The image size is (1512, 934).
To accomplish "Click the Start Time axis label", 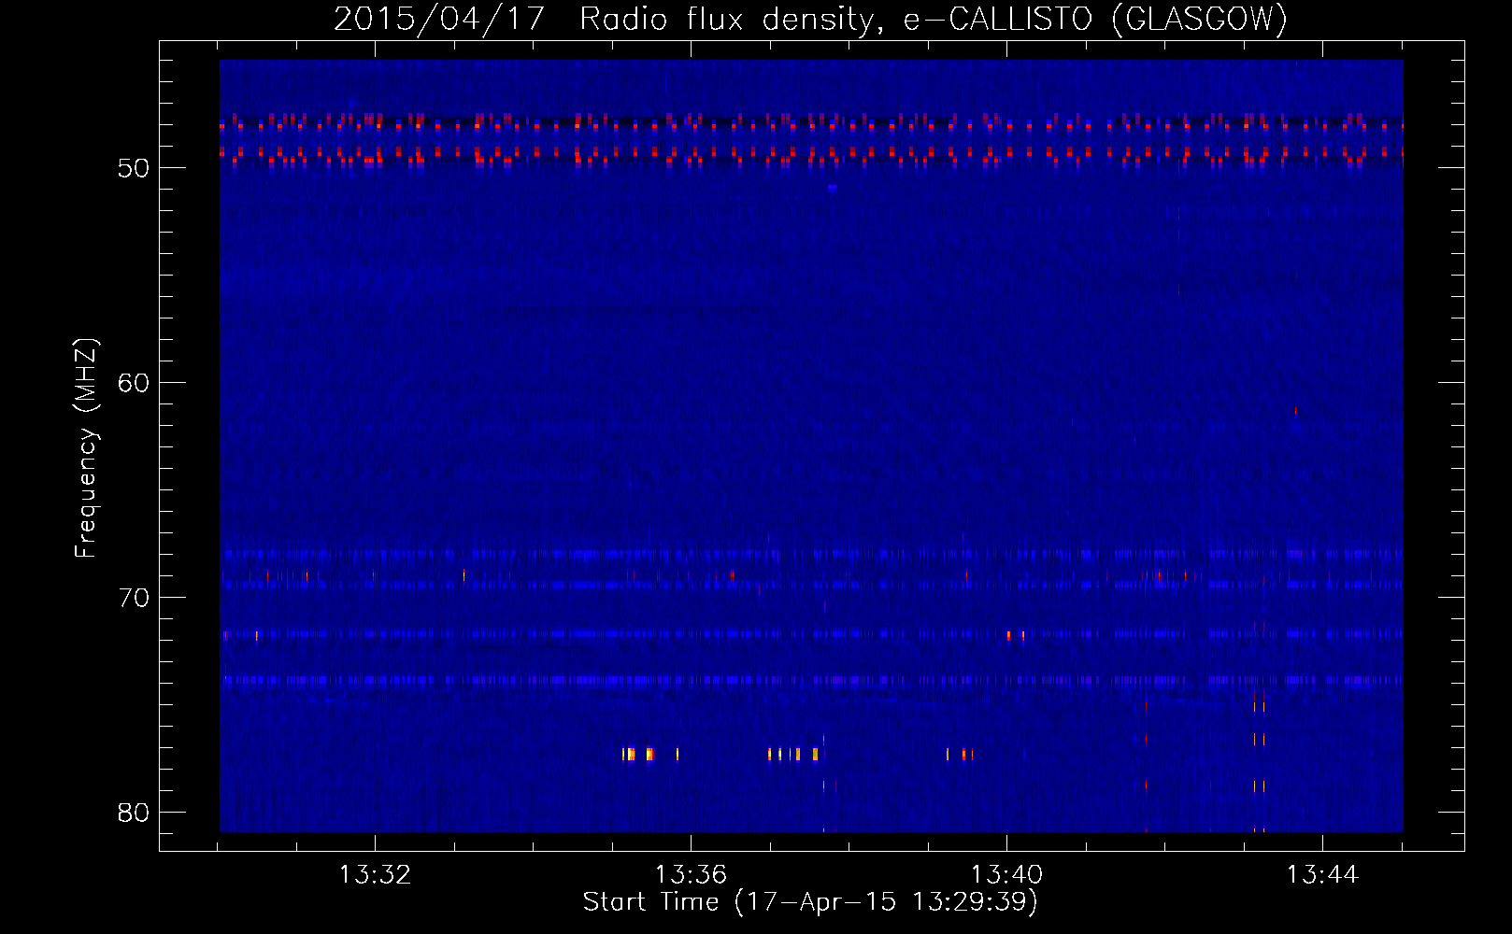I will pyautogui.click(x=810, y=902).
